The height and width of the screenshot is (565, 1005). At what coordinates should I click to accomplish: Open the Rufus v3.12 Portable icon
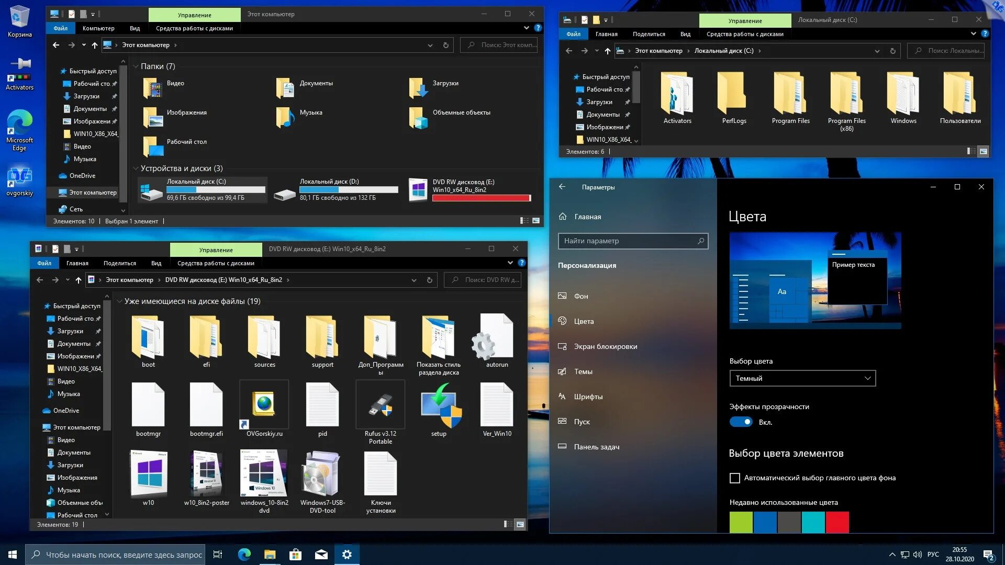tap(380, 405)
